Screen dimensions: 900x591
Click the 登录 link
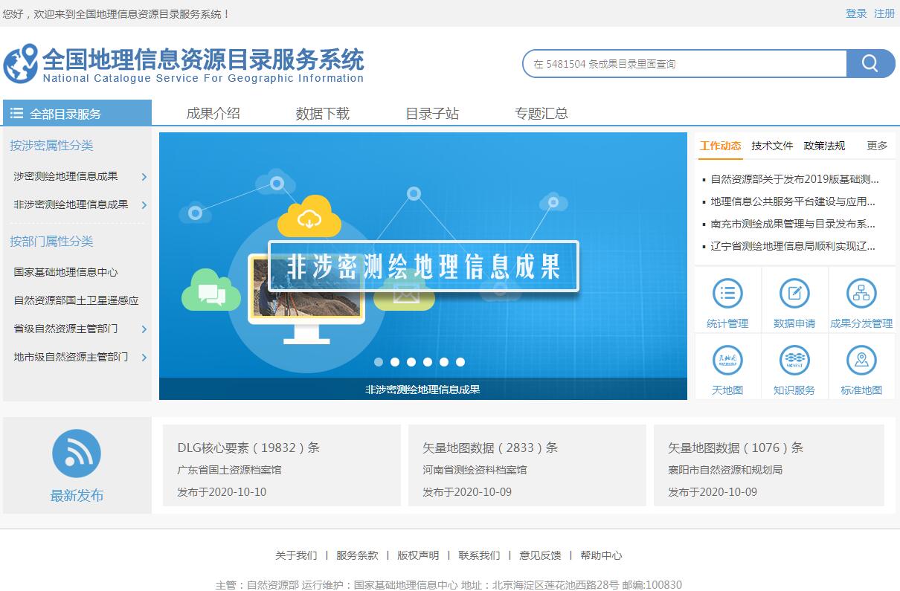point(856,13)
